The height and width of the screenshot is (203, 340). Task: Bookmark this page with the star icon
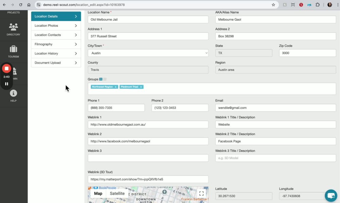[x=273, y=5]
